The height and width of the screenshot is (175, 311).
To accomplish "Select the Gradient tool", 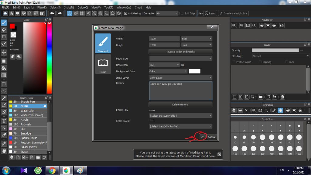I will click(x=4, y=75).
